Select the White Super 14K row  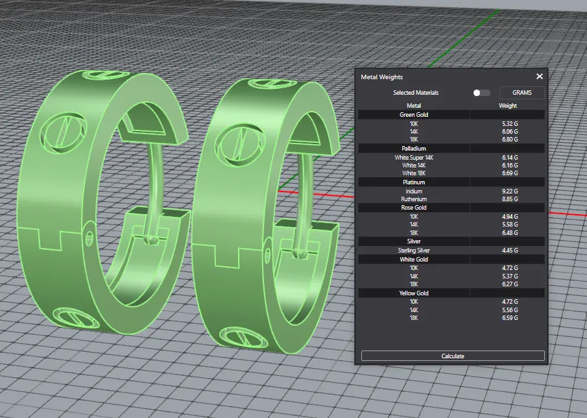pos(414,158)
